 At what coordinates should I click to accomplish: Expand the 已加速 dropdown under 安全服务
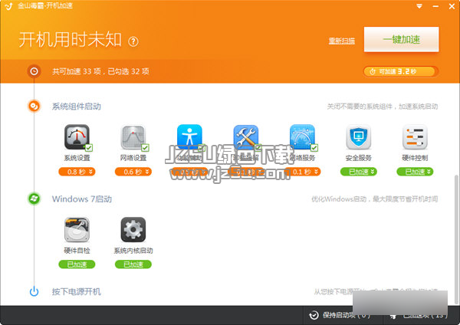(359, 172)
